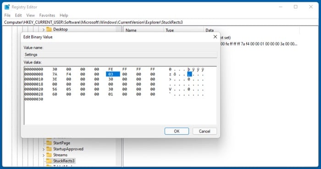Viewport: 321px width, 169px height.
Task: Click the Type column header
Action: pyautogui.click(x=170, y=30)
